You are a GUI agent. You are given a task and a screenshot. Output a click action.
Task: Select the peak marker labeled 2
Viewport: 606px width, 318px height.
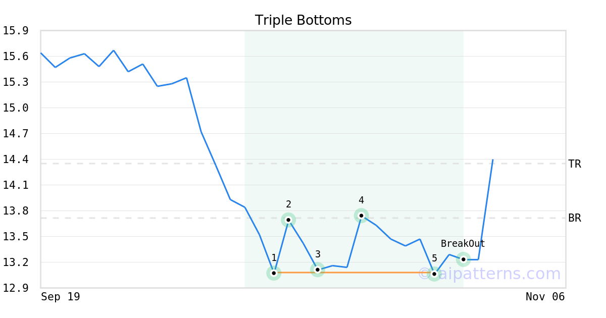click(288, 220)
